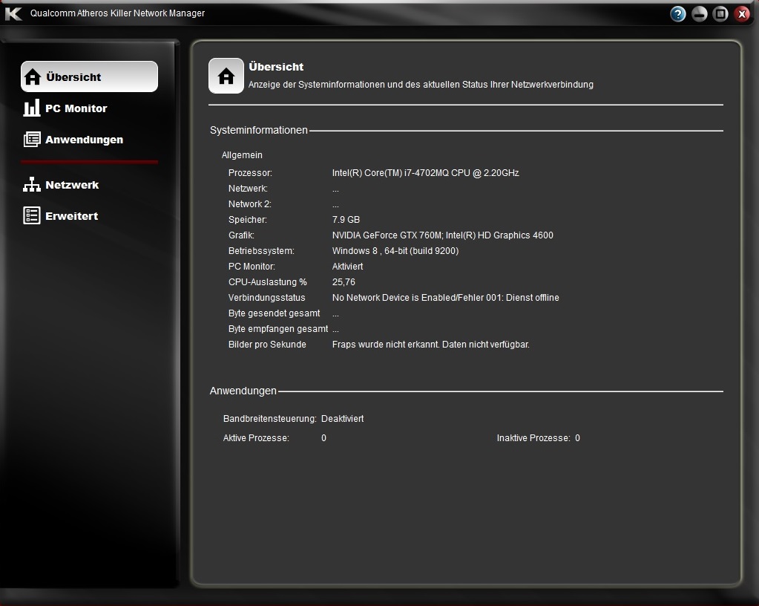Image resolution: width=759 pixels, height=606 pixels.
Task: Switch to PC Monitor section
Action: (65, 108)
